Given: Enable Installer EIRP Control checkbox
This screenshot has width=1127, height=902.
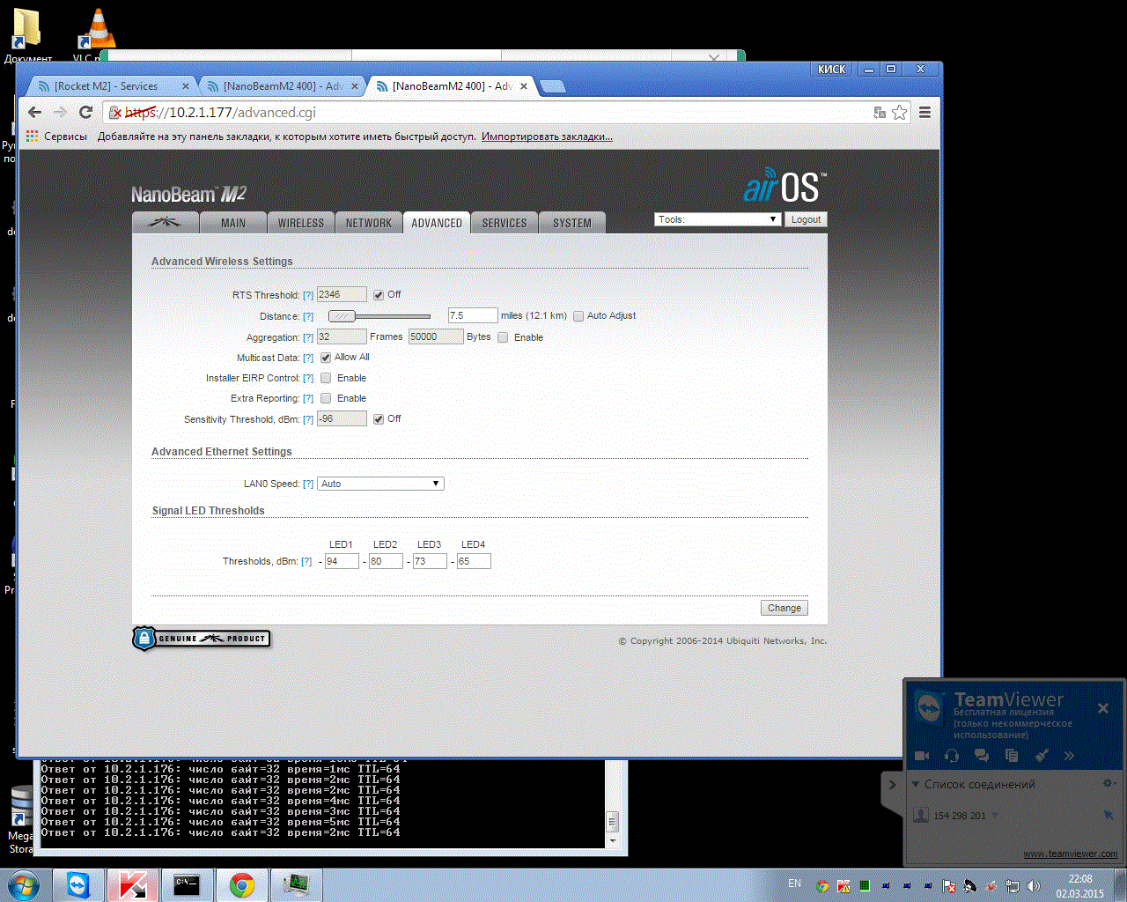Looking at the screenshot, I should coord(326,378).
